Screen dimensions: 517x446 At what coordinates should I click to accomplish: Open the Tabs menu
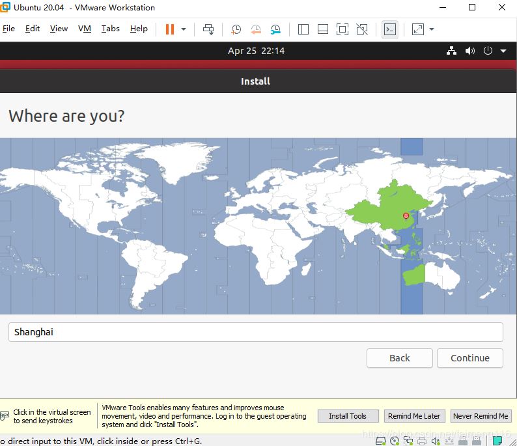click(x=111, y=29)
